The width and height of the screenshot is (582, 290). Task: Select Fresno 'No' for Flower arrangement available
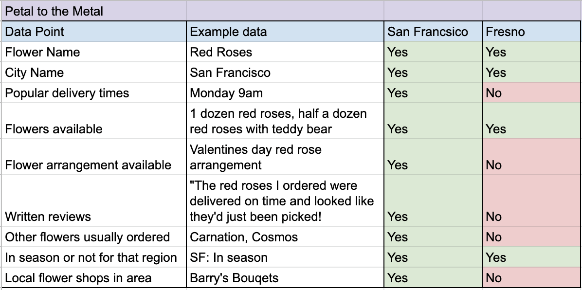531,157
